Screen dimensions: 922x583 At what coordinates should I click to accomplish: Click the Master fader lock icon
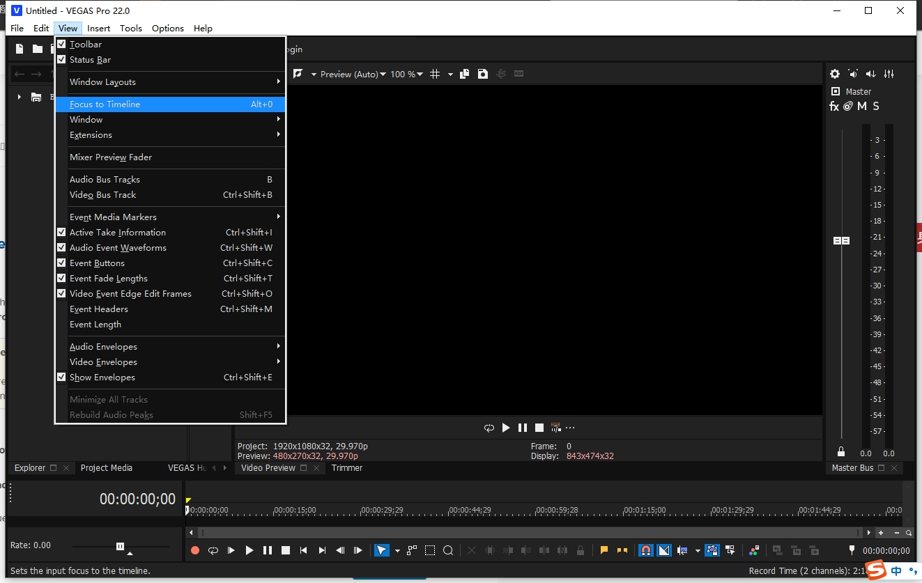tap(841, 451)
